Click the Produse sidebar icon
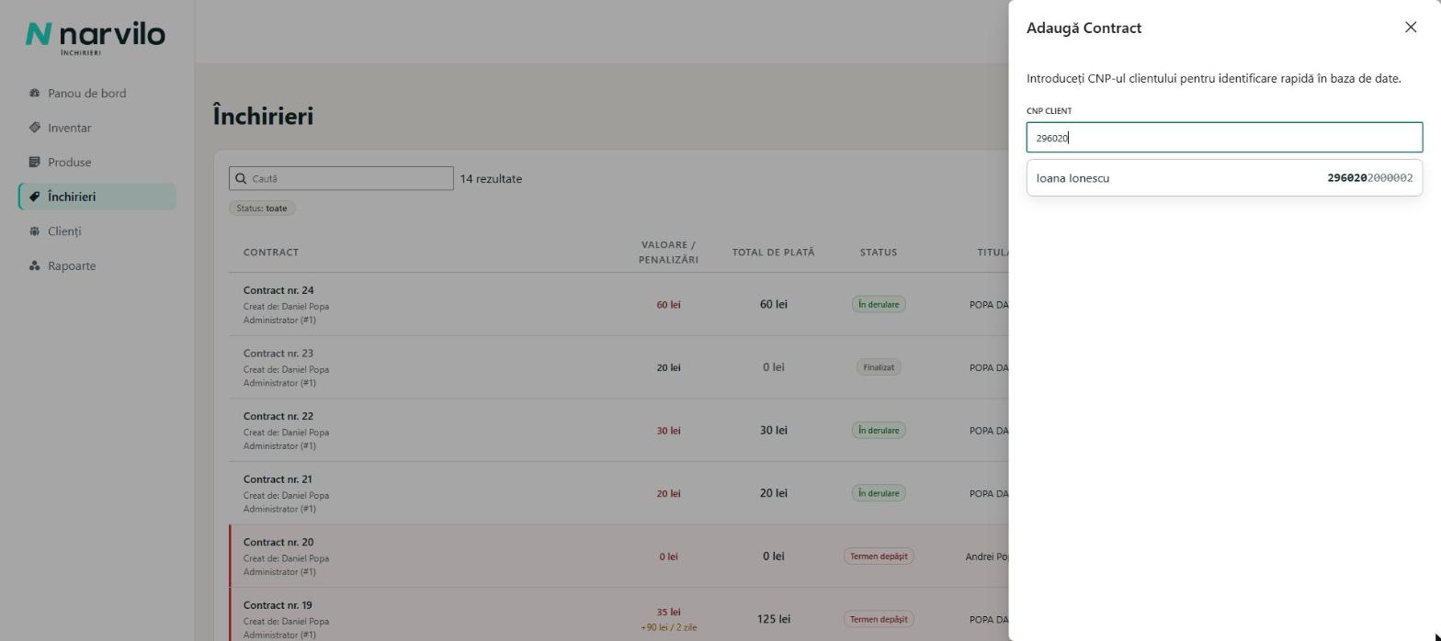The height and width of the screenshot is (641, 1441). (x=34, y=162)
